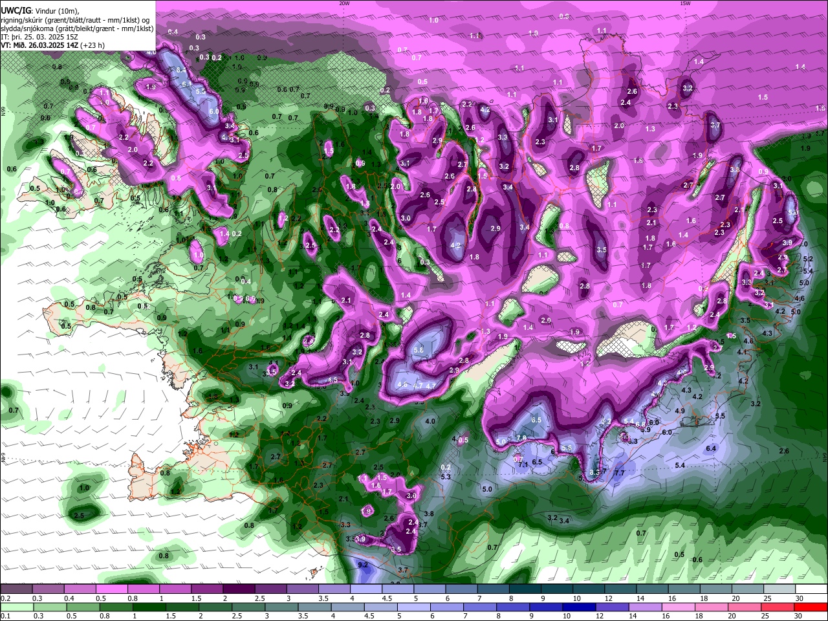
Task: Click the '30' label in upper legend row
Action: point(800,598)
